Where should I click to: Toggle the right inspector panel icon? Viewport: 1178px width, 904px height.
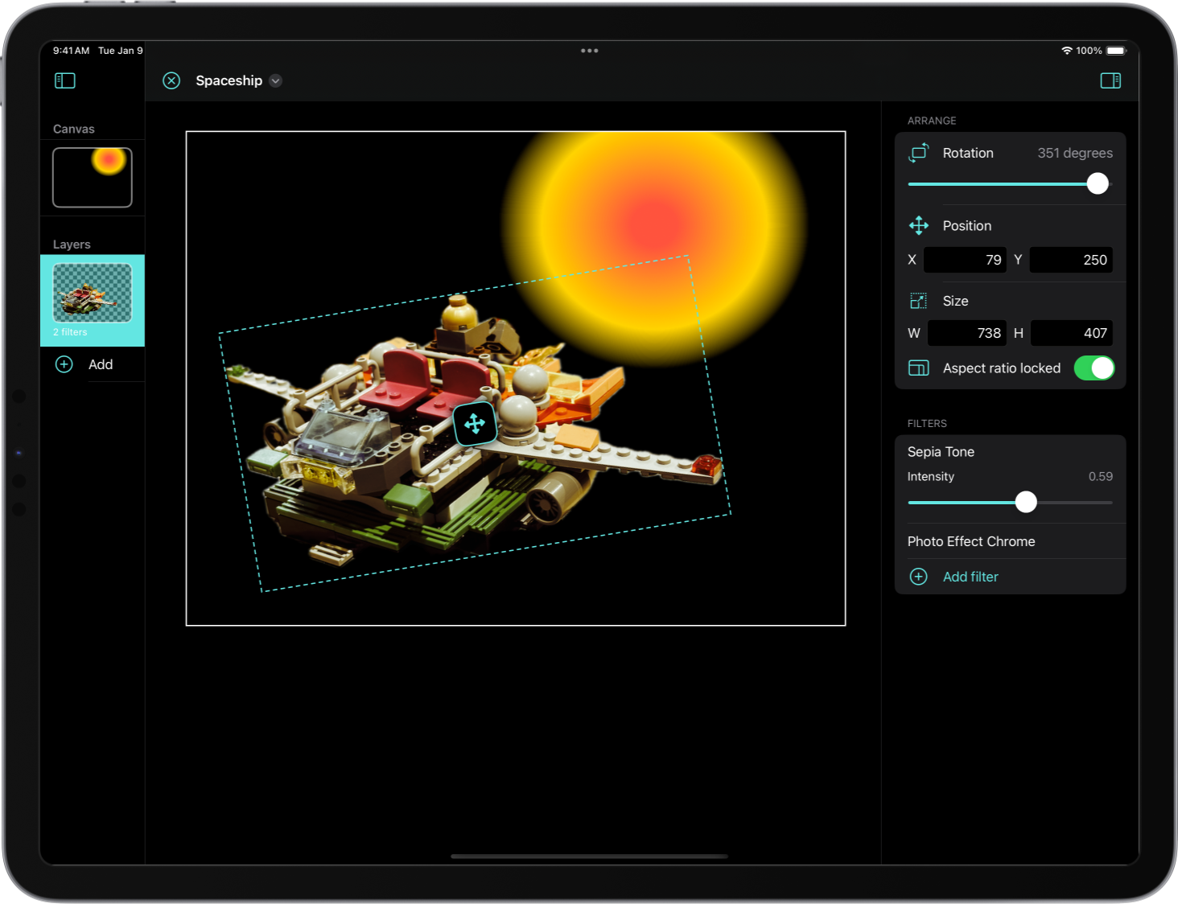[x=1110, y=80]
